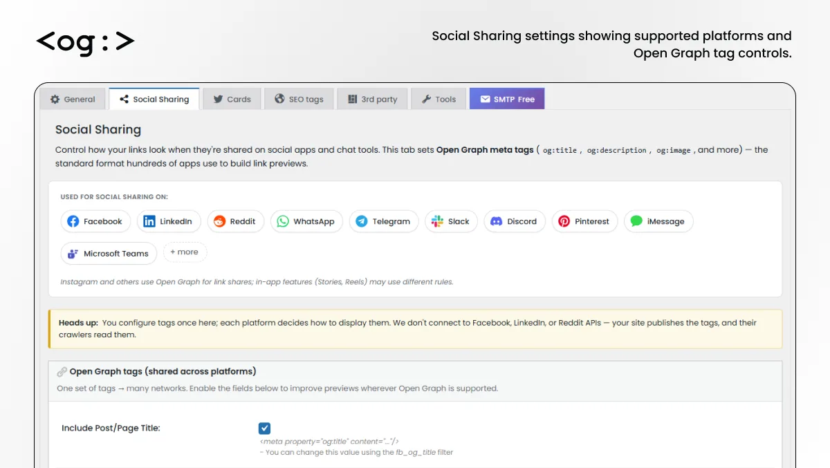This screenshot has width=830, height=468.
Task: Click the Pinterest platform label
Action: point(592,221)
